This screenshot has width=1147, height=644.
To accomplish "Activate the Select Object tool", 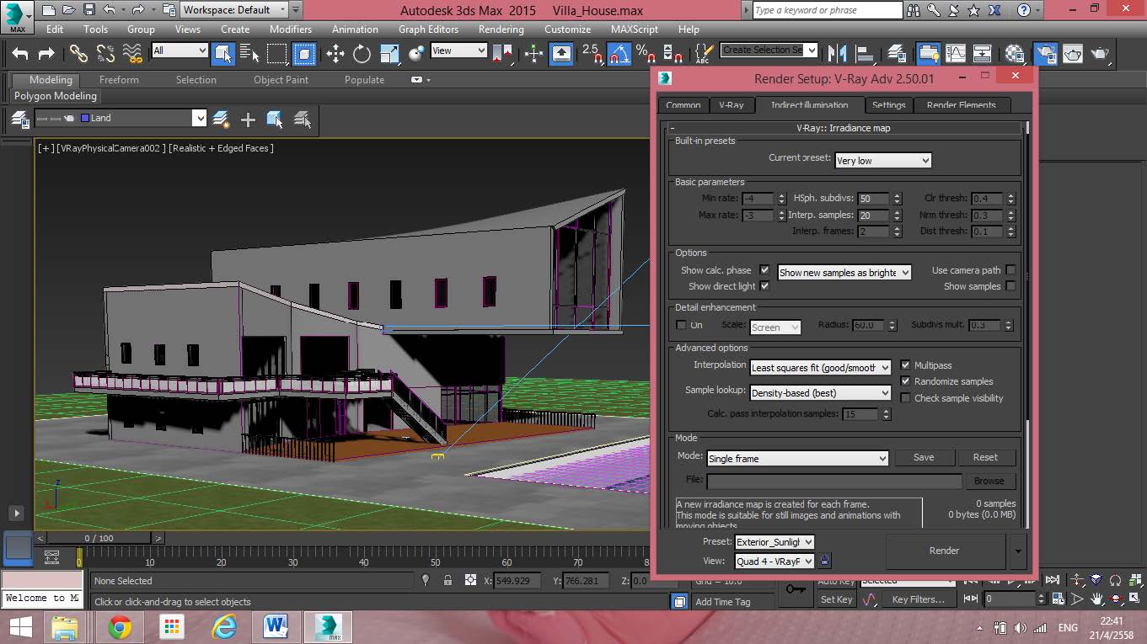I will (222, 54).
